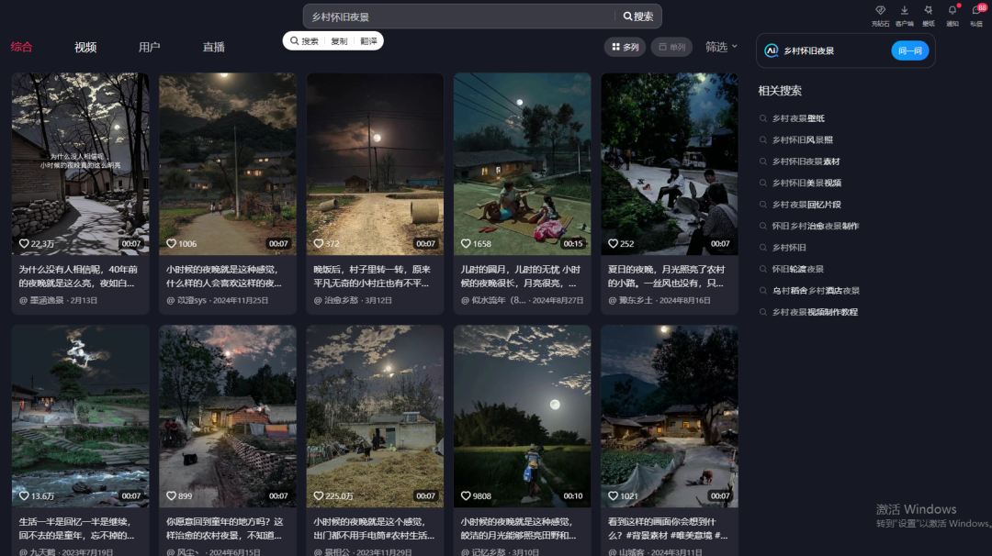Image resolution: width=992 pixels, height=556 pixels.
Task: Click the related search item 乡村夜景视频制作教程
Action: point(815,311)
